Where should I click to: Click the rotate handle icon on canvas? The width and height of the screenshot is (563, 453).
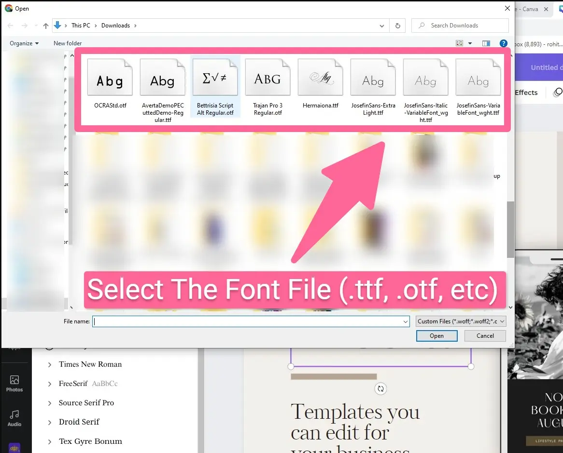pos(380,388)
